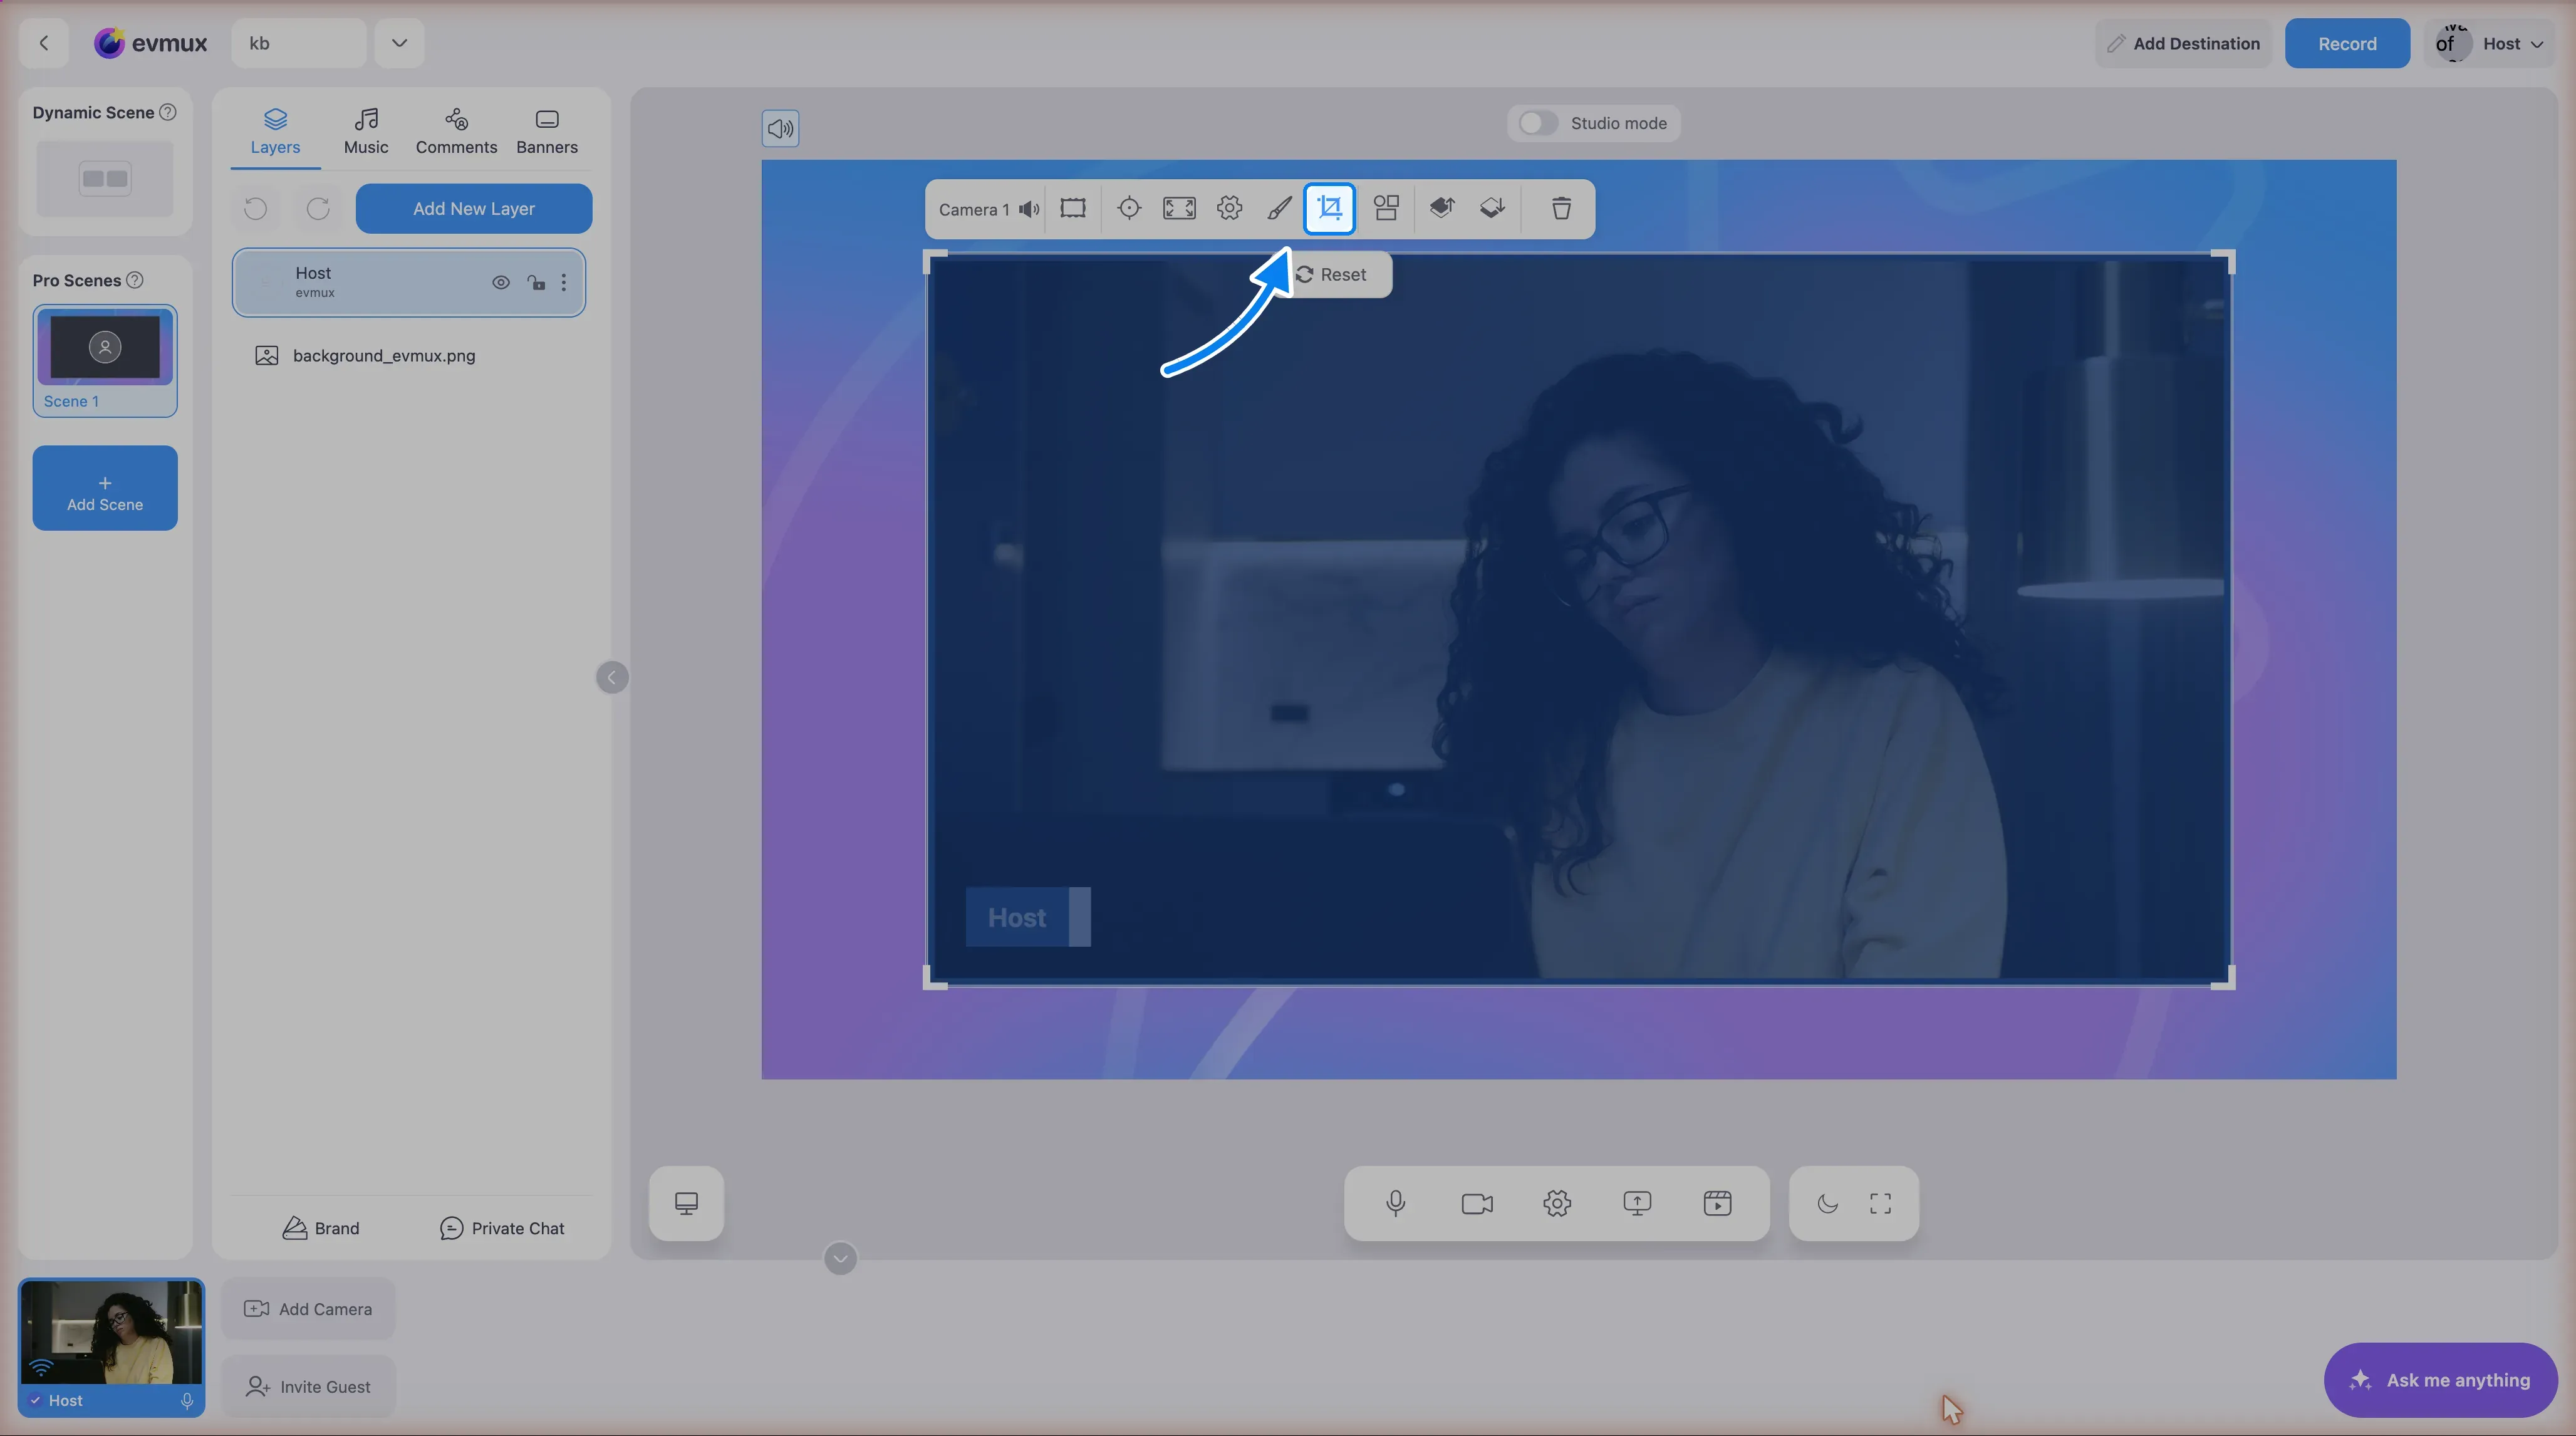Select the Layers tab
The image size is (2576, 1436).
[x=275, y=132]
